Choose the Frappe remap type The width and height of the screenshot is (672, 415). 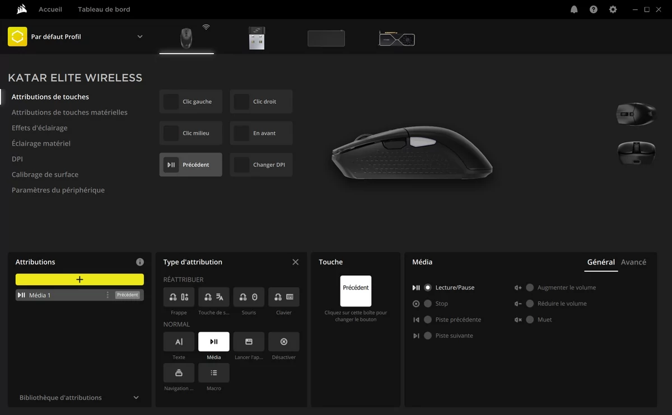[x=179, y=297]
